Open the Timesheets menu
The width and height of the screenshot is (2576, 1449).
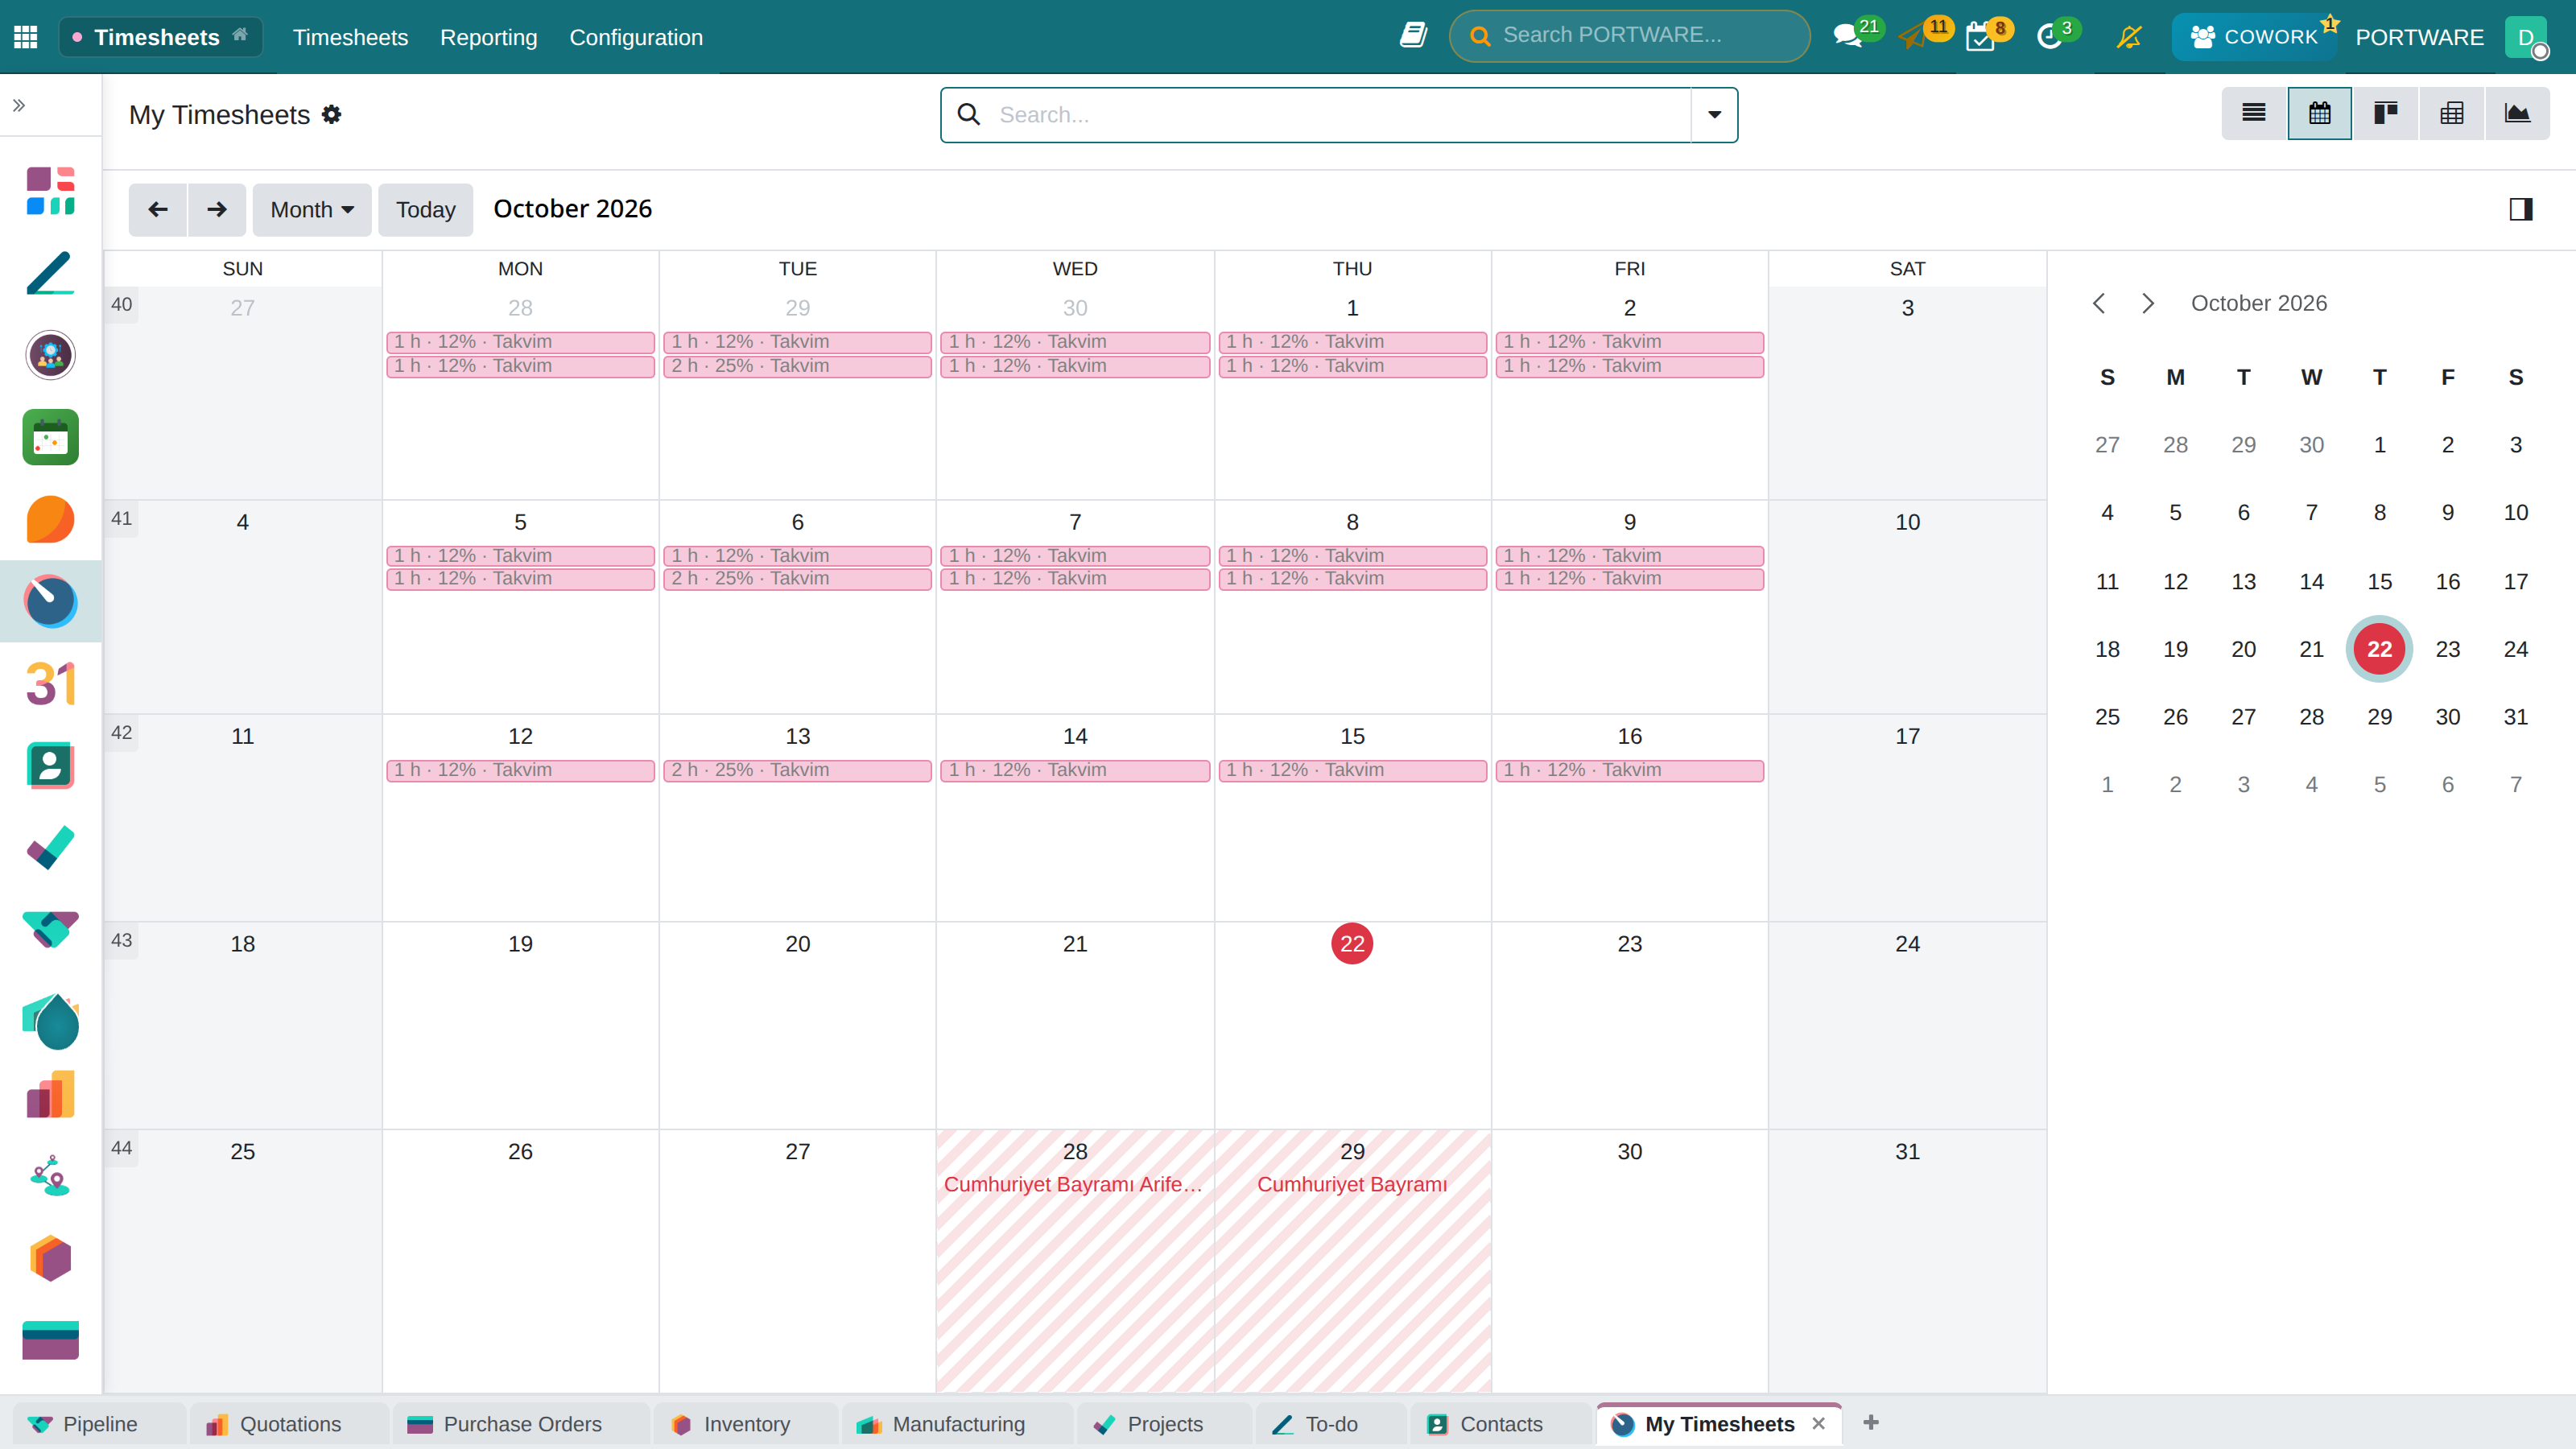point(350,37)
